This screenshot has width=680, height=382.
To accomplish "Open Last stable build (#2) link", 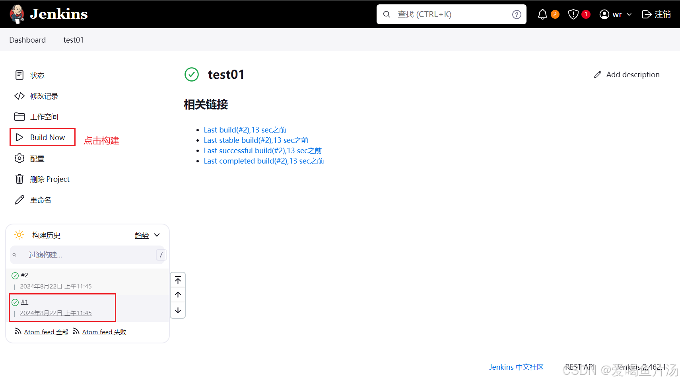I will (256, 140).
